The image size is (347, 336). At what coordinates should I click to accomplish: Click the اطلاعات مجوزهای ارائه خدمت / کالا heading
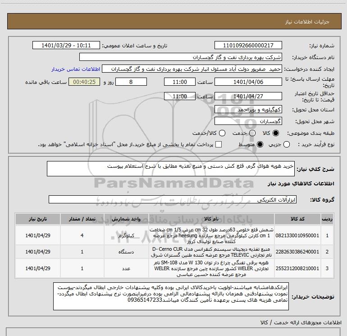click(x=301, y=322)
